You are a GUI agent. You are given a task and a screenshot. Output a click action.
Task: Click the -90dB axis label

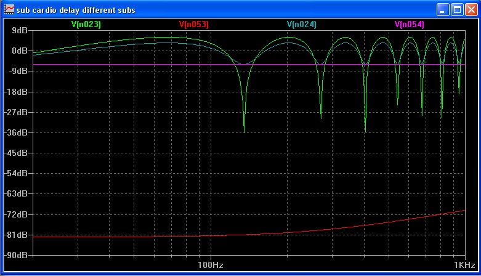[x=16, y=255]
